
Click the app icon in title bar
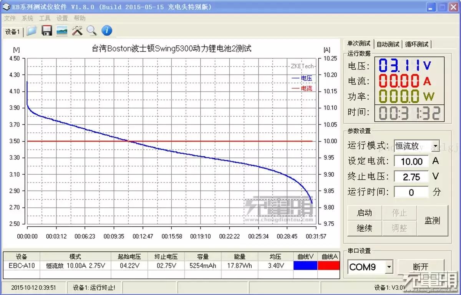tap(7, 7)
